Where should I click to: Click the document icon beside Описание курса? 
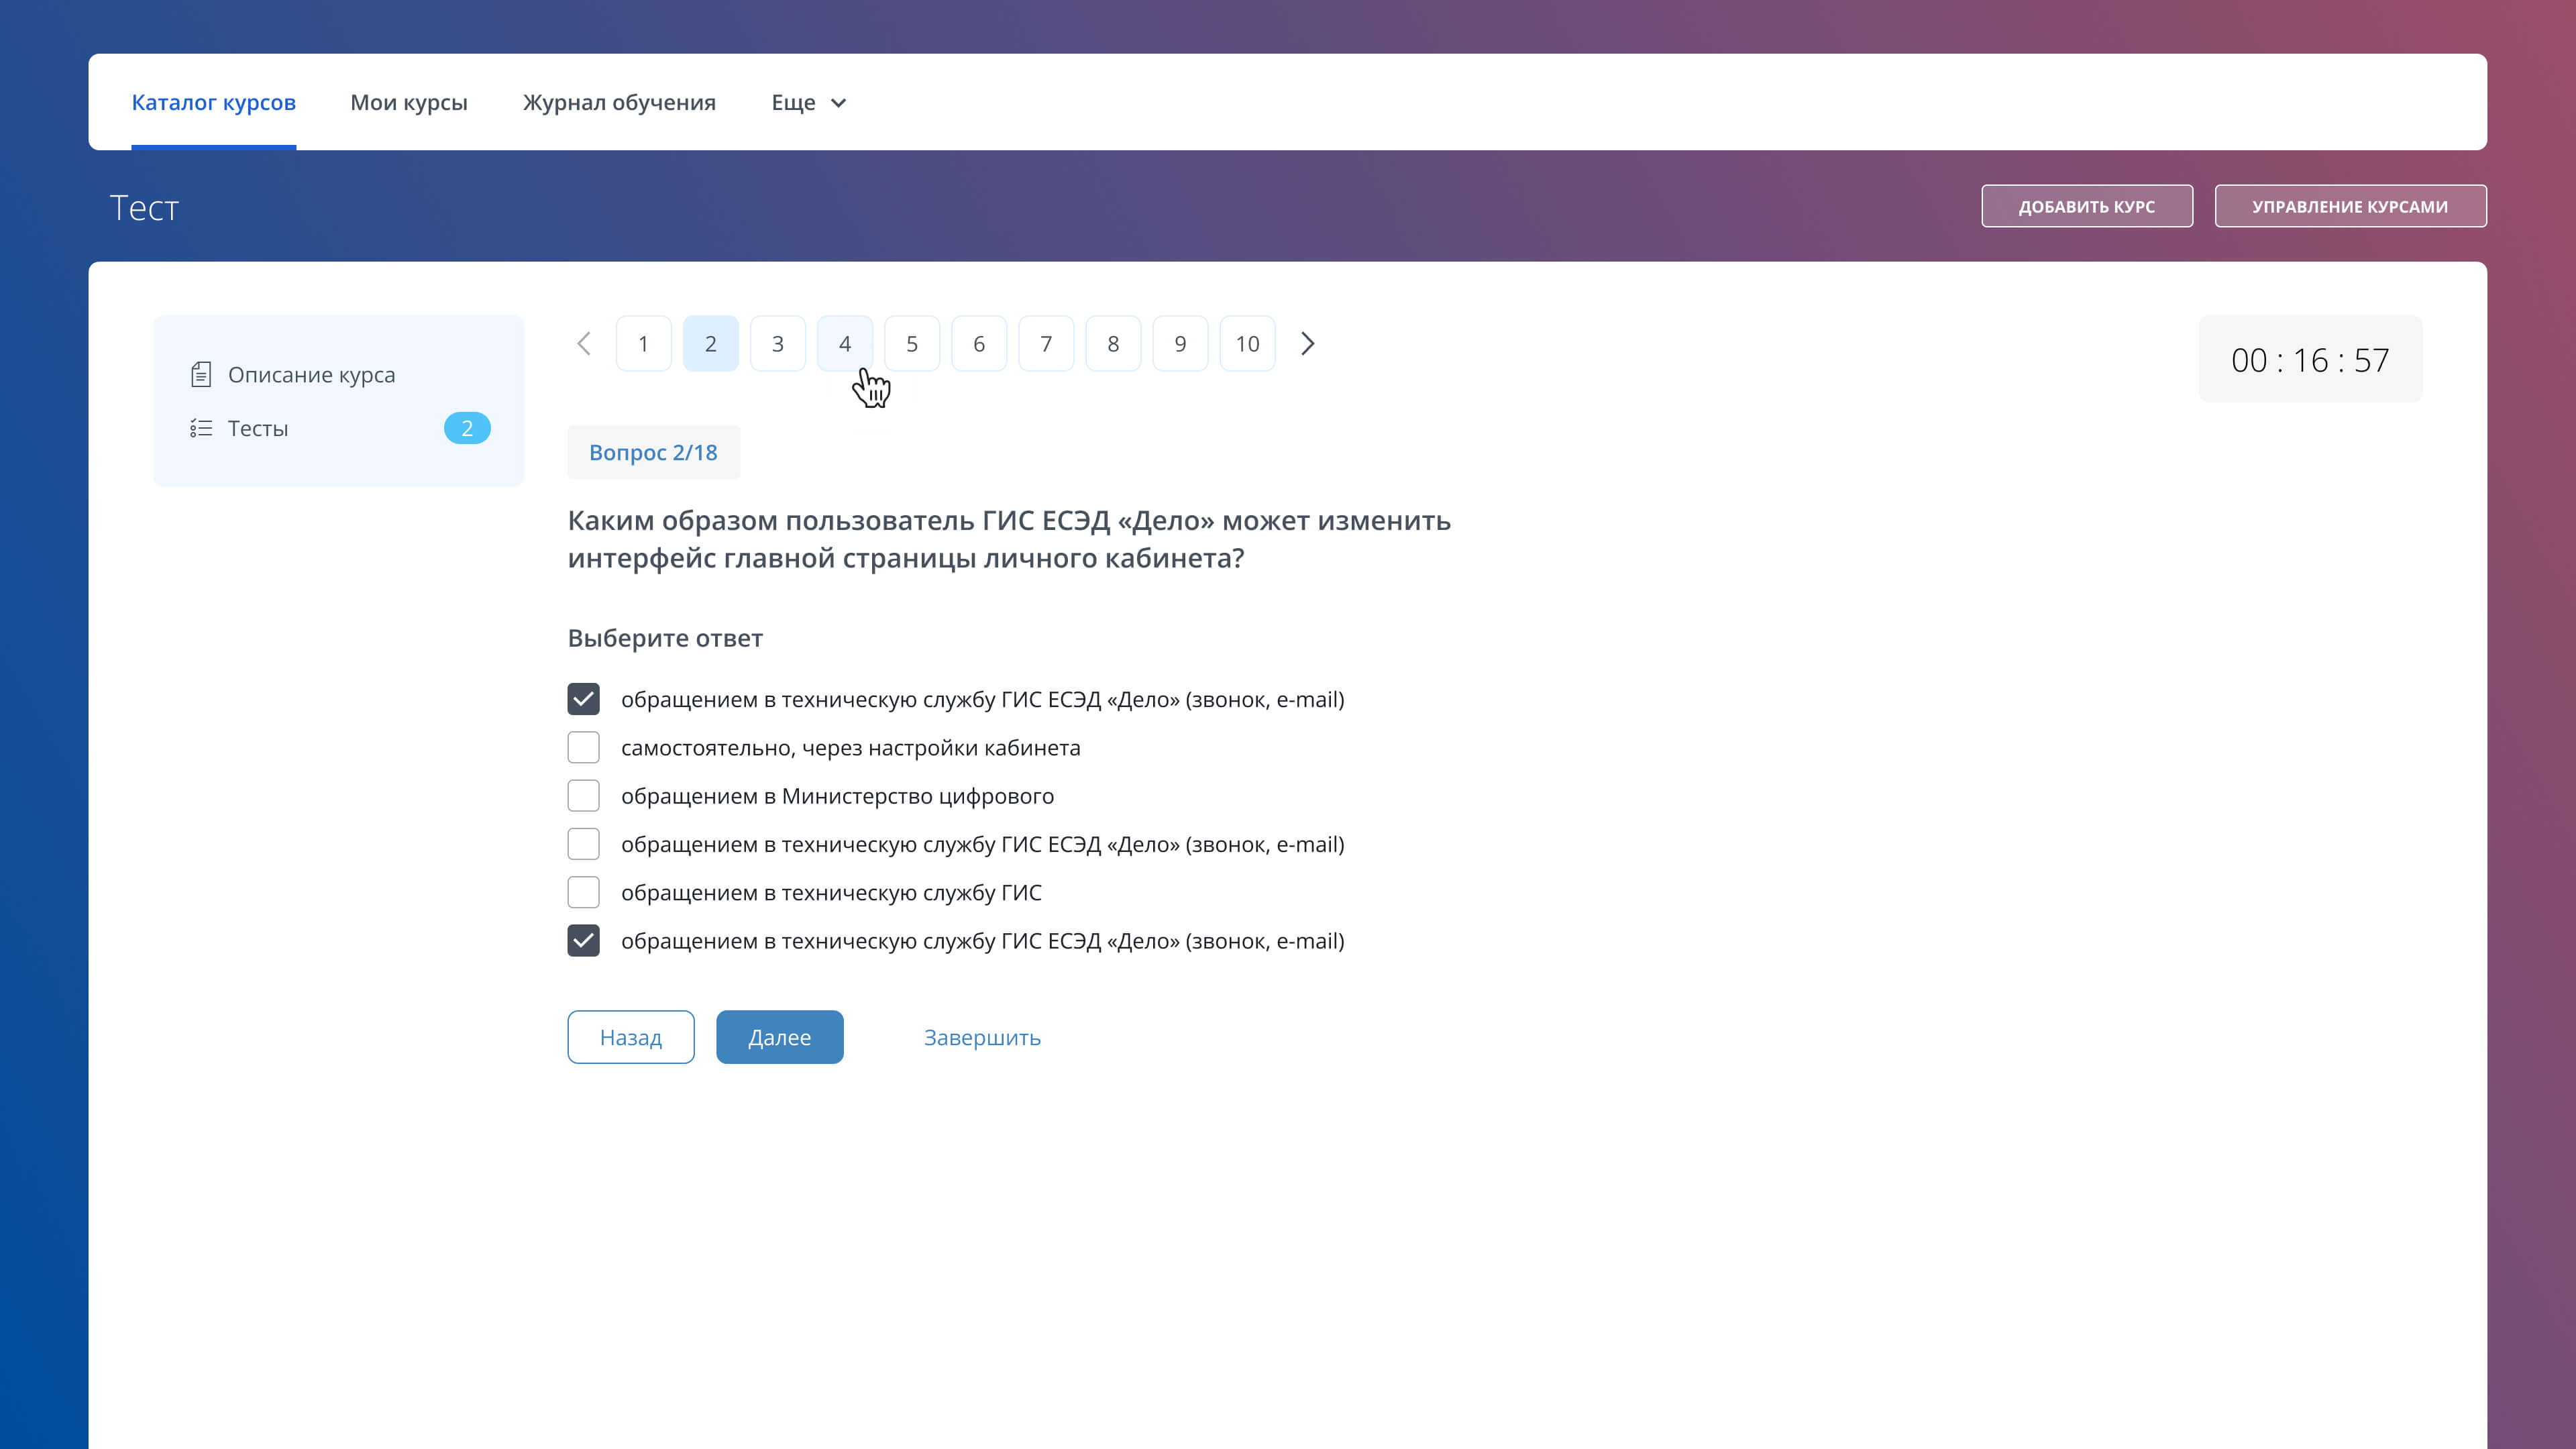pyautogui.click(x=201, y=375)
